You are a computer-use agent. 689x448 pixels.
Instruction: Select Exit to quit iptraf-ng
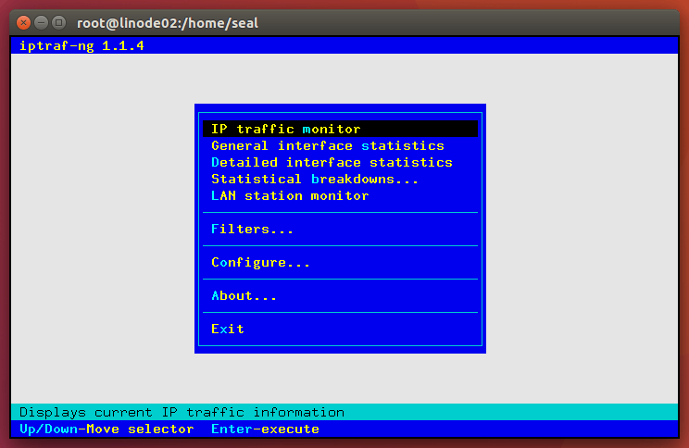click(x=228, y=329)
